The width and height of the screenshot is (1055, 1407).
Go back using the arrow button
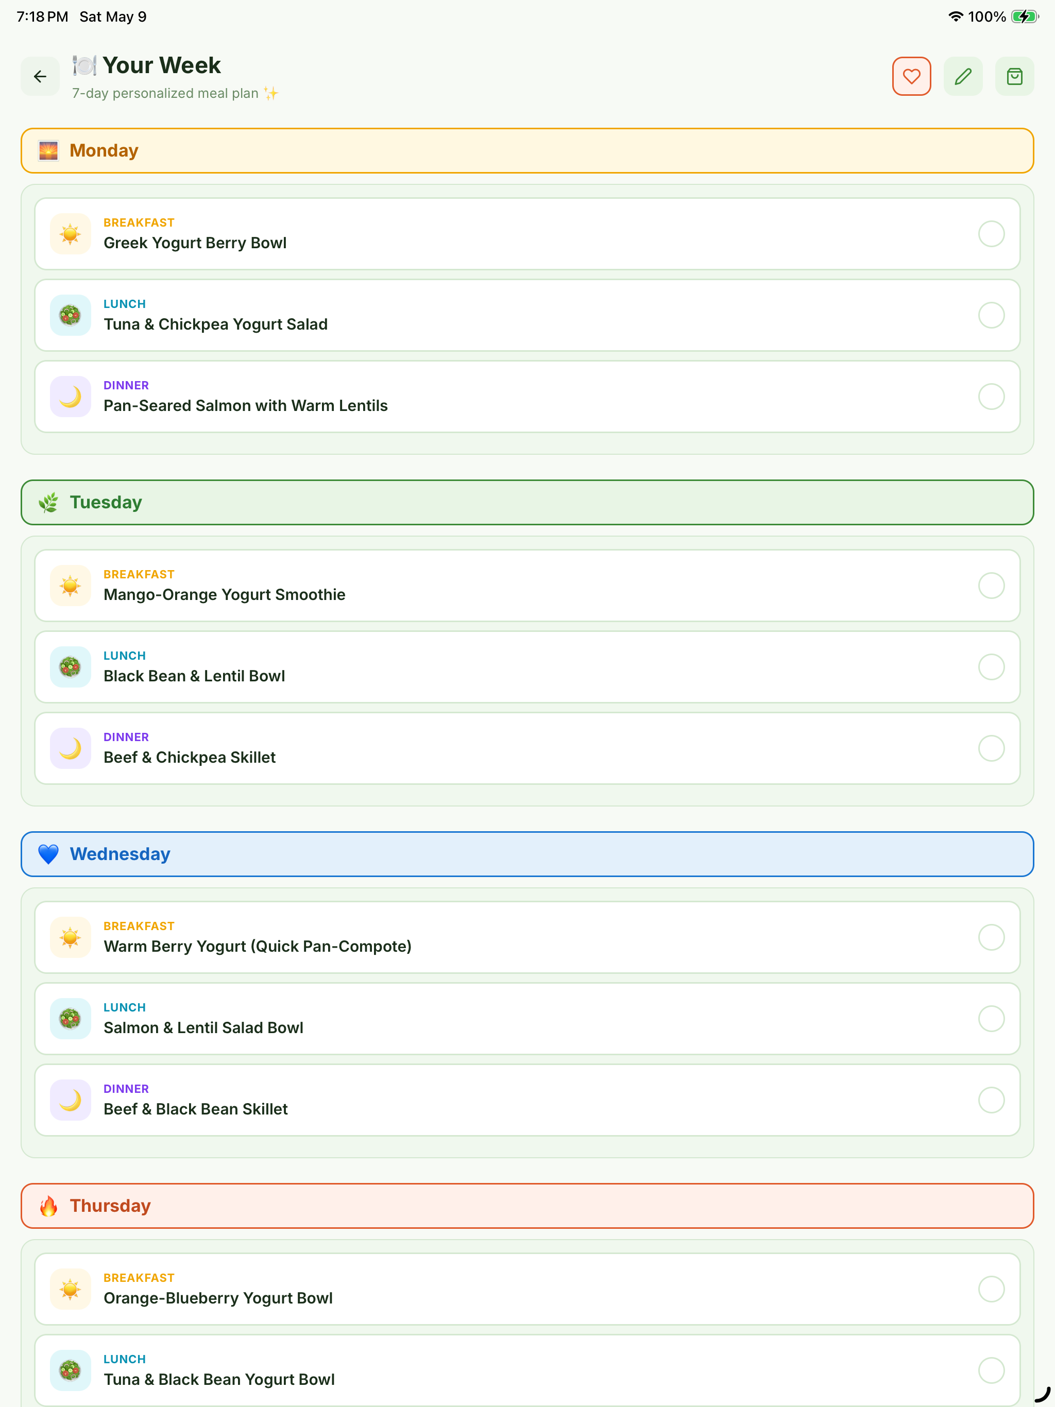(x=40, y=76)
